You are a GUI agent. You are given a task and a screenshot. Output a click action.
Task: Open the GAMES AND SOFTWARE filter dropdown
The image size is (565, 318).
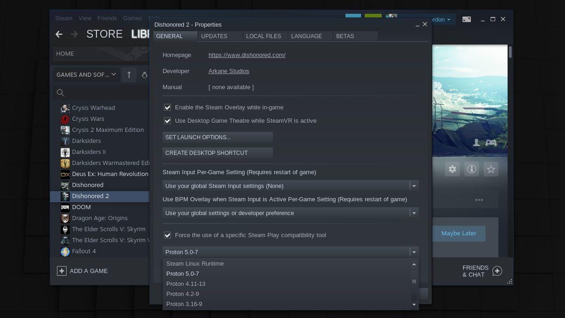pos(86,74)
